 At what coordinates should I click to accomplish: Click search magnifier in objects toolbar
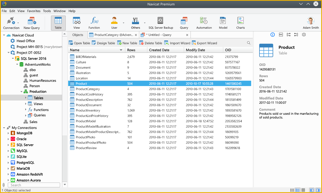pos(249,43)
